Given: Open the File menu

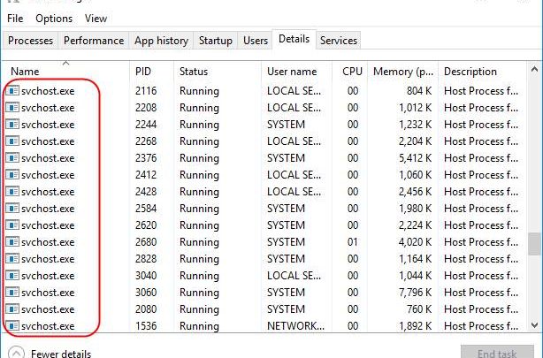Looking at the screenshot, I should [x=15, y=18].
